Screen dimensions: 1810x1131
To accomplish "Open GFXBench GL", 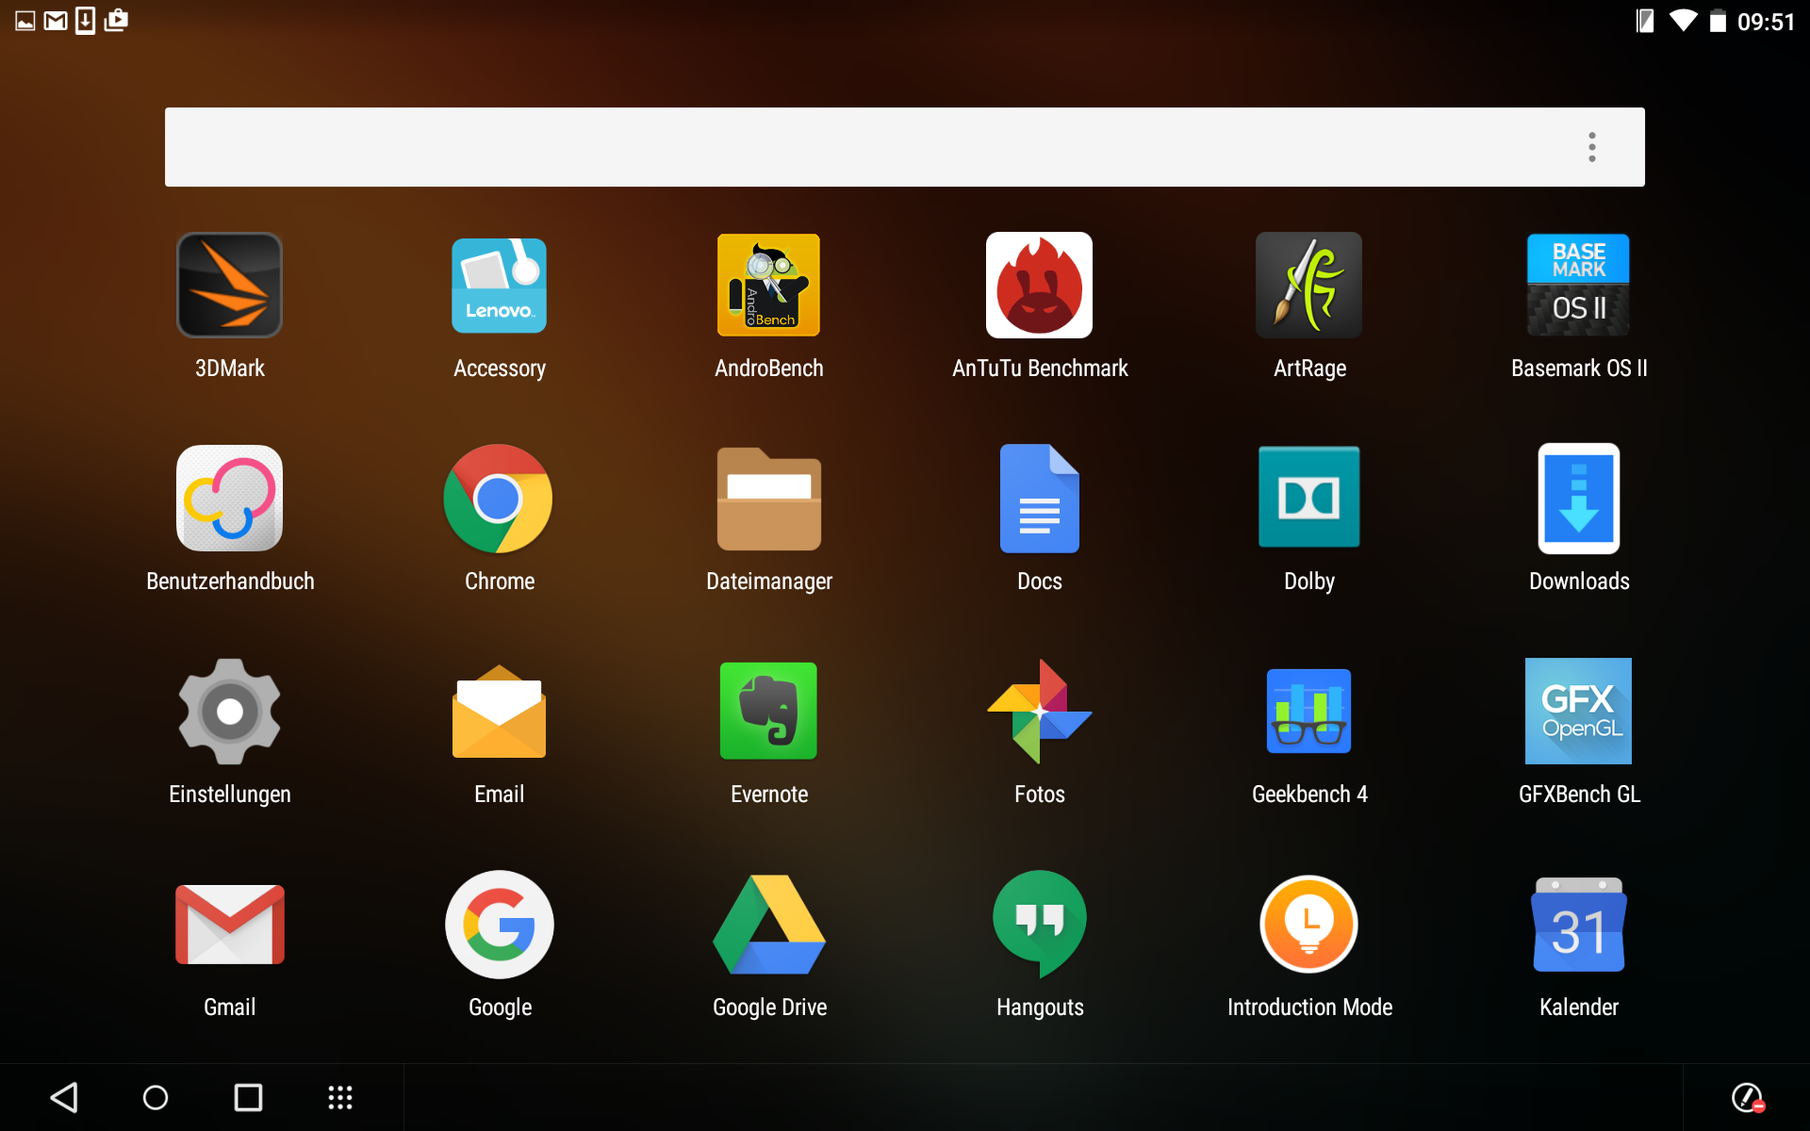I will click(1579, 712).
